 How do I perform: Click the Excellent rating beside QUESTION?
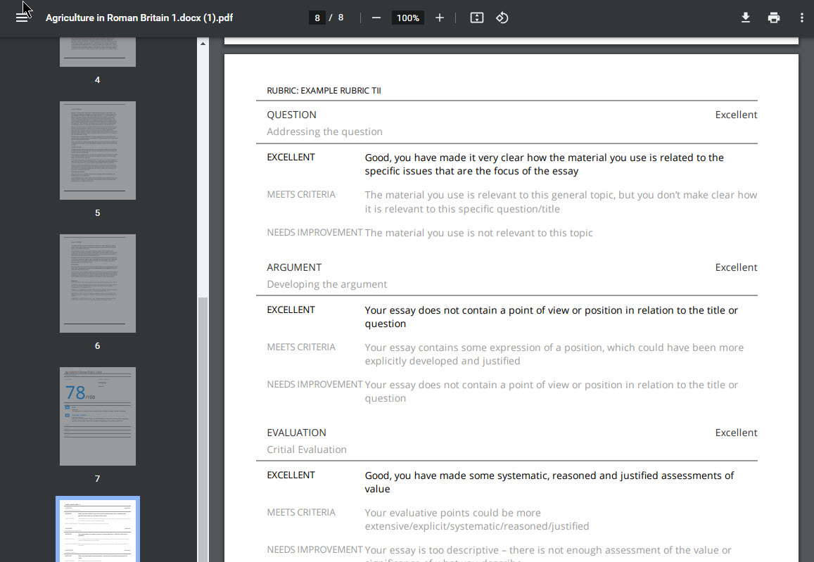(736, 114)
